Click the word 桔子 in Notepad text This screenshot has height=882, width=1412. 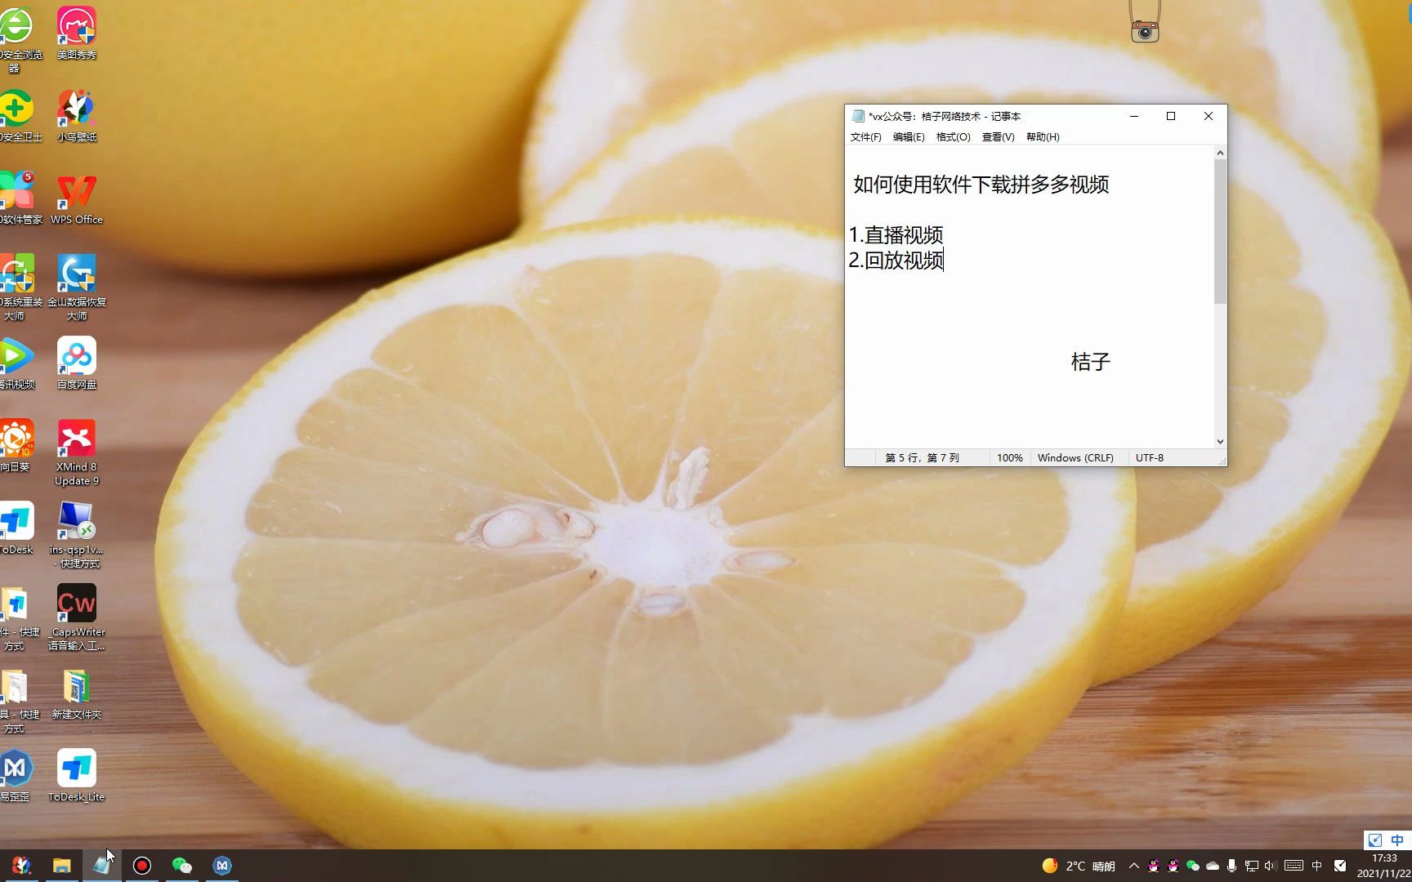click(x=1090, y=362)
